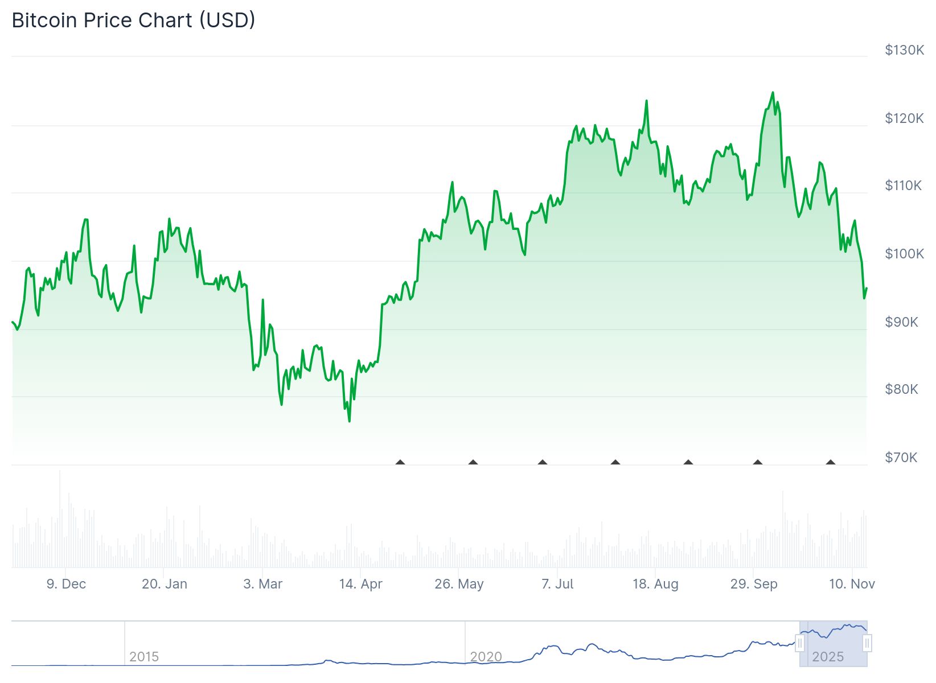Click the leftmost diamond event marker
This screenshot has width=936, height=683.
point(400,462)
